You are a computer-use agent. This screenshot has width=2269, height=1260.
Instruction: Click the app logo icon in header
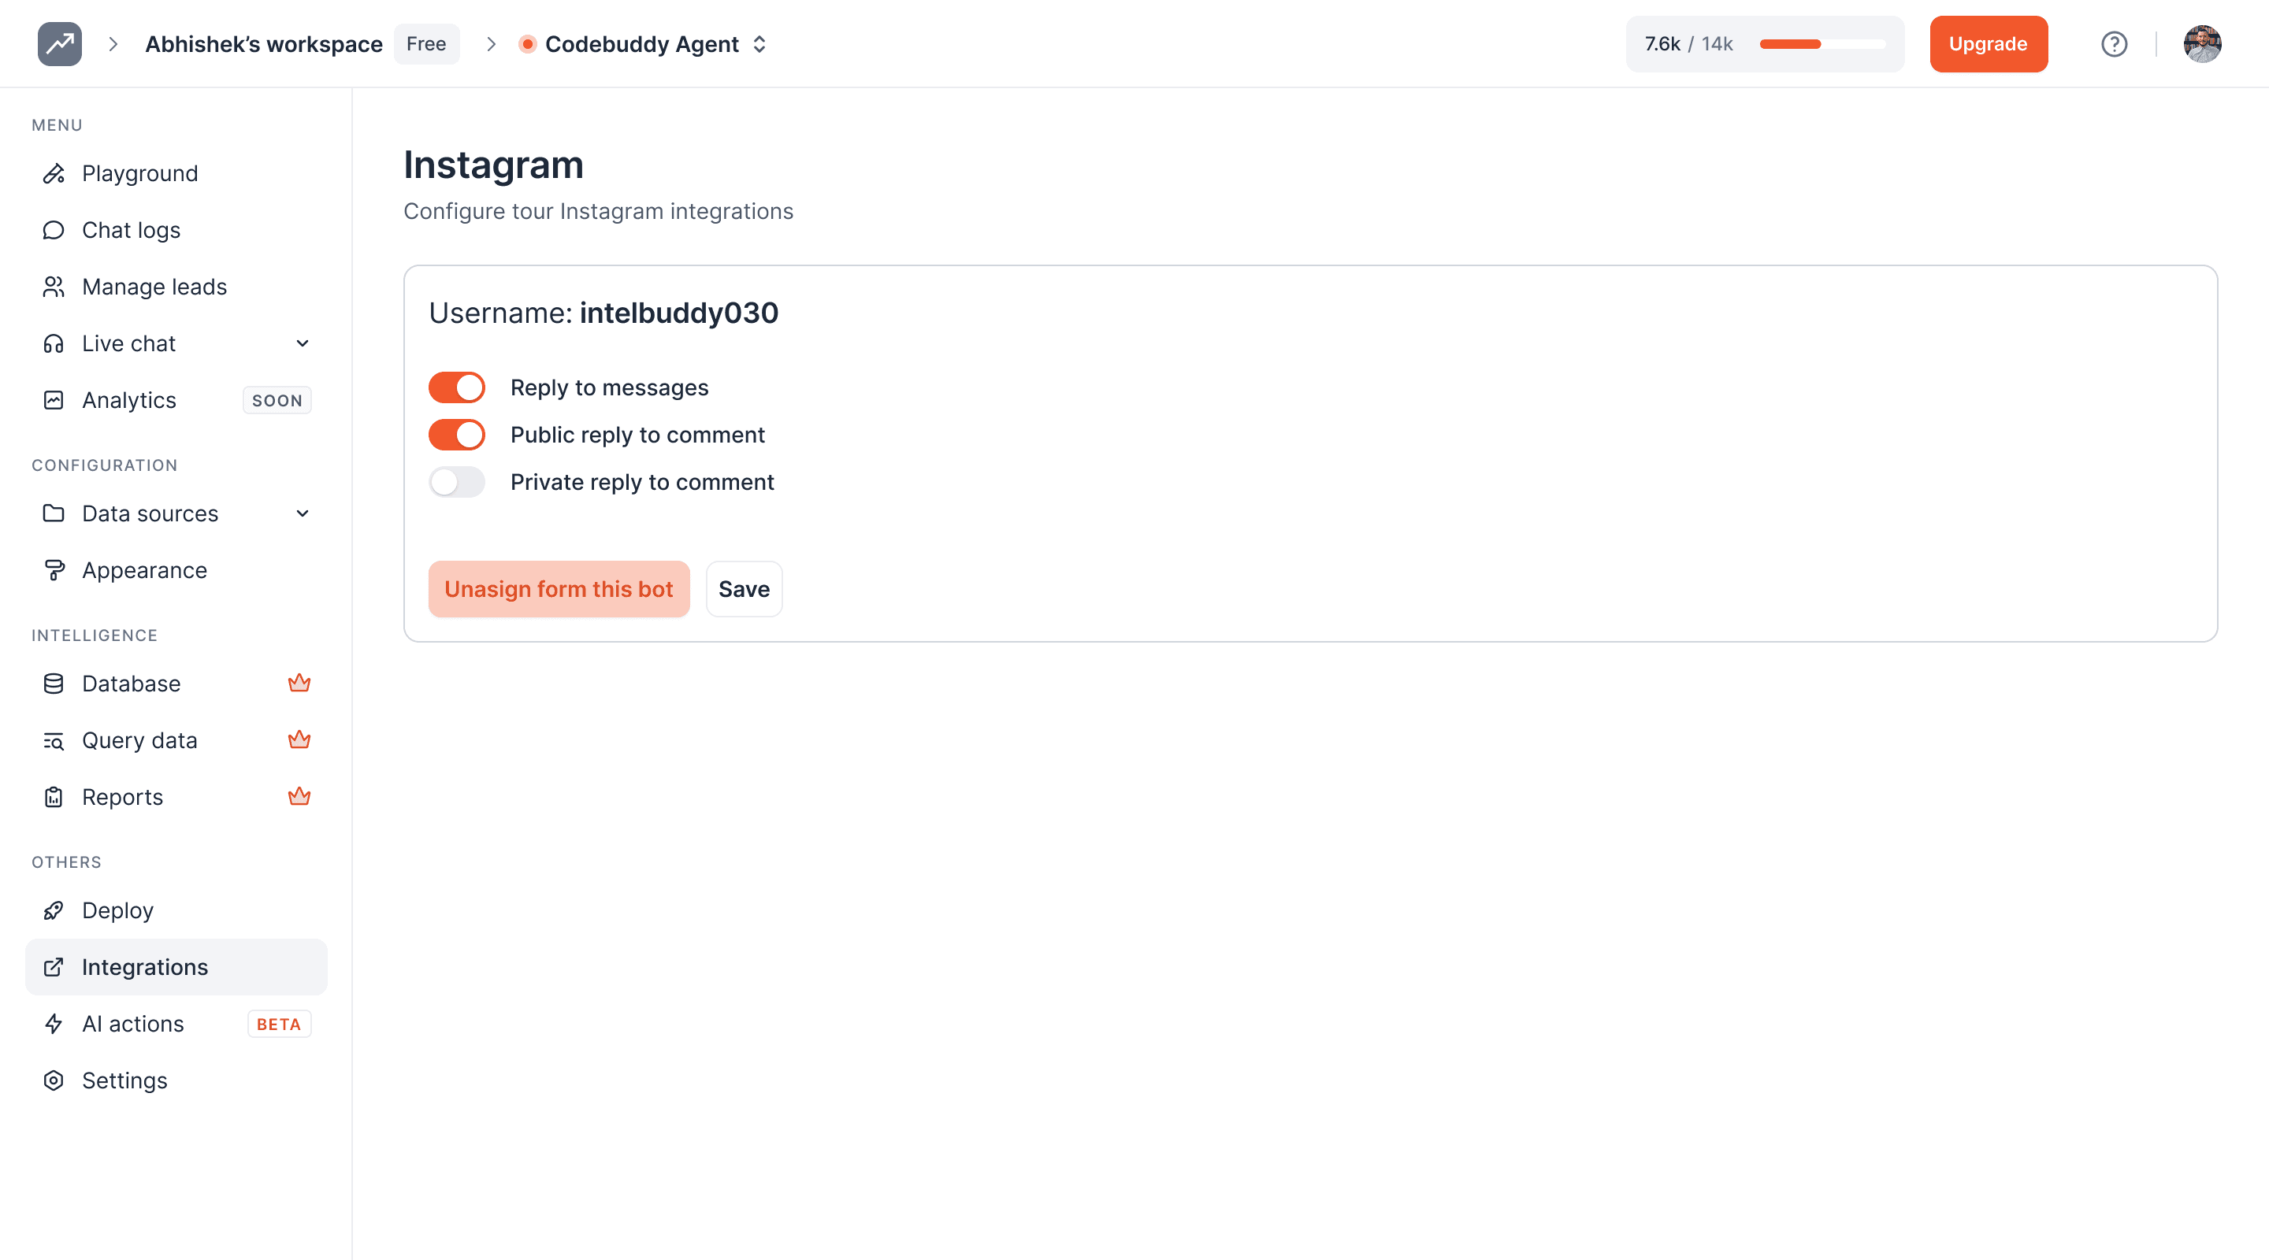tap(59, 44)
